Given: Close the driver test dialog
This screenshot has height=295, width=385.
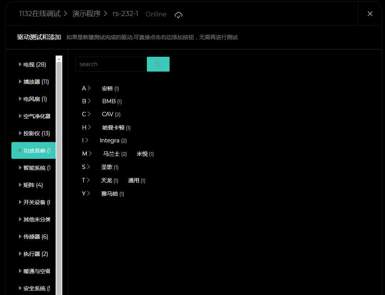Looking at the screenshot, I should click(370, 14).
